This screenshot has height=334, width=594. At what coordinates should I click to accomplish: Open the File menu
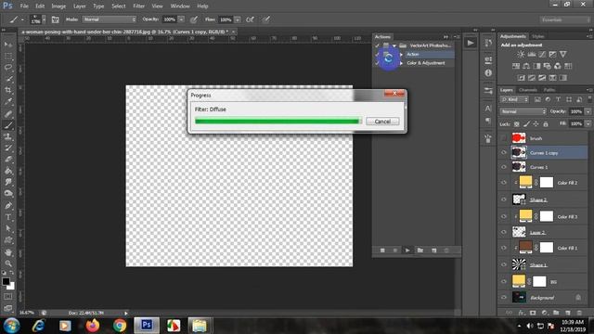[x=24, y=6]
